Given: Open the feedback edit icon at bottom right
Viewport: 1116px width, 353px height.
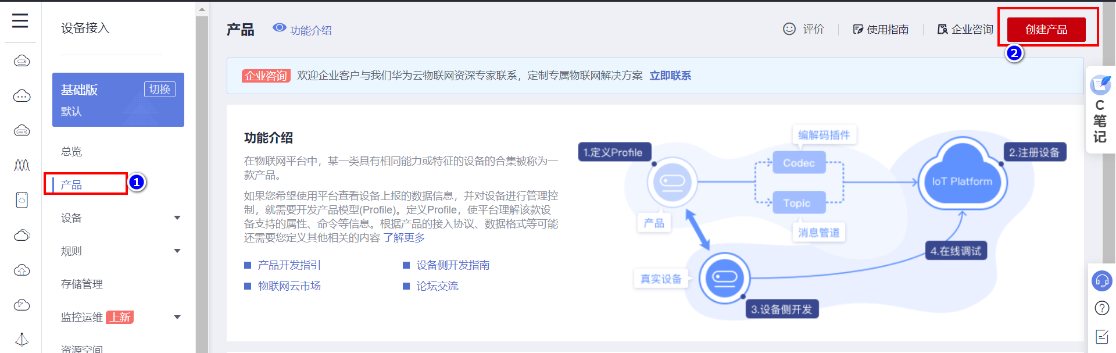Looking at the screenshot, I should (1101, 336).
